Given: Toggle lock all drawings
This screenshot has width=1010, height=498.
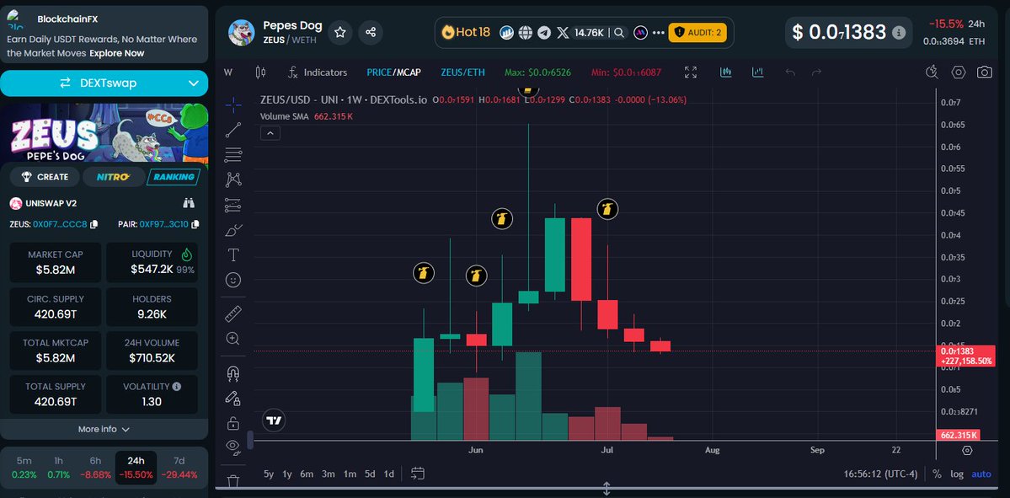Looking at the screenshot, I should [x=233, y=423].
